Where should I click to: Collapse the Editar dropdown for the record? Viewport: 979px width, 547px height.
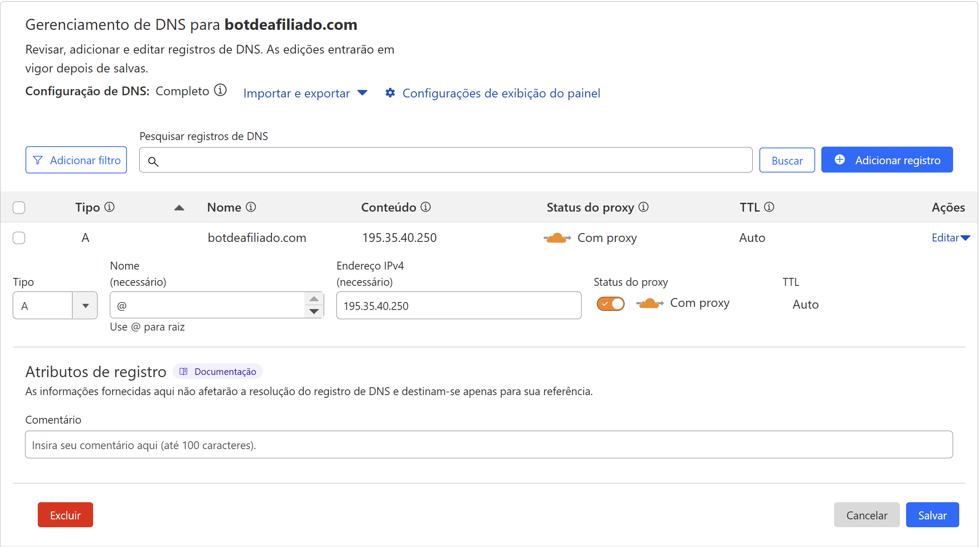[x=951, y=238]
